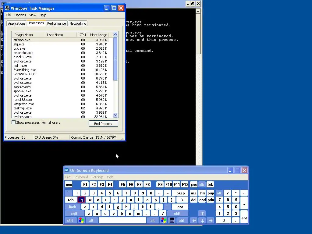Click the application menu key icon
Viewport: 312px width, 234px height.
[x=172, y=221]
